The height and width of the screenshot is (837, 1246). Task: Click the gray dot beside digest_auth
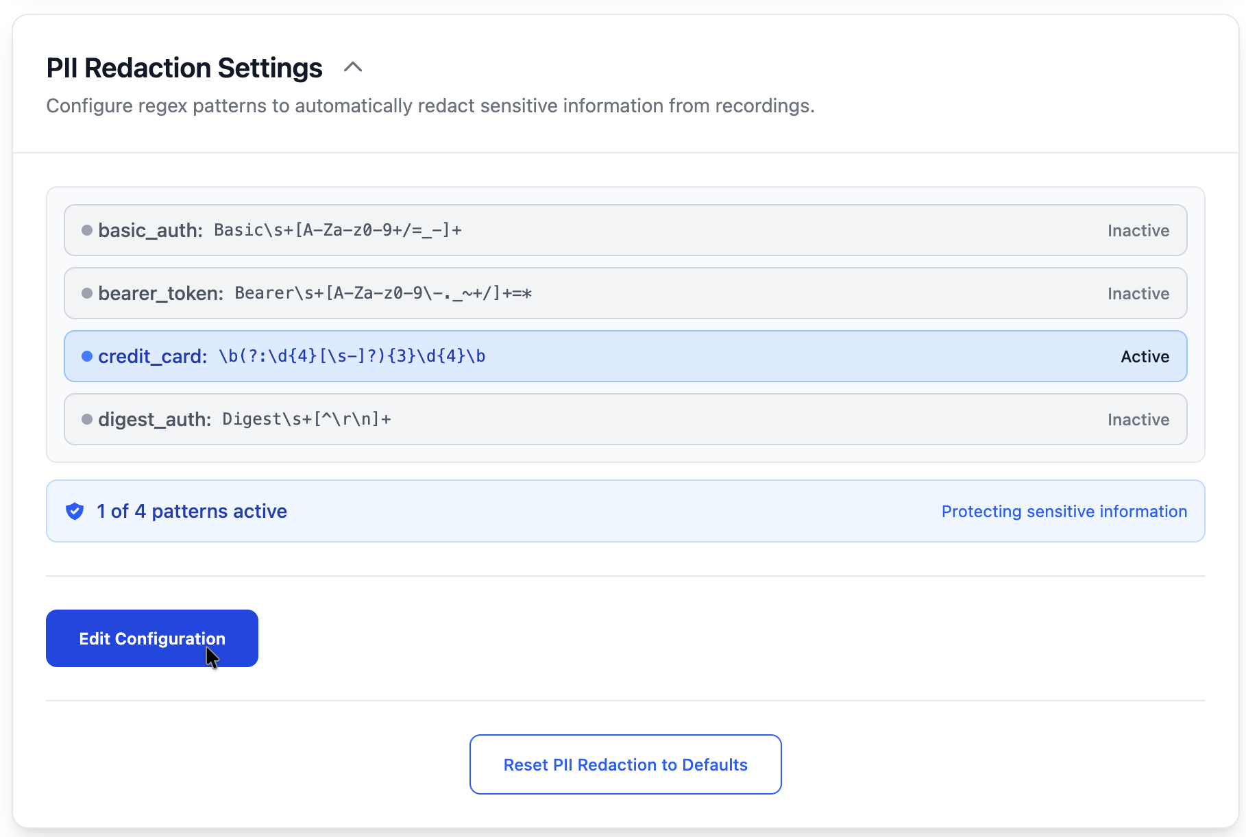click(x=87, y=419)
